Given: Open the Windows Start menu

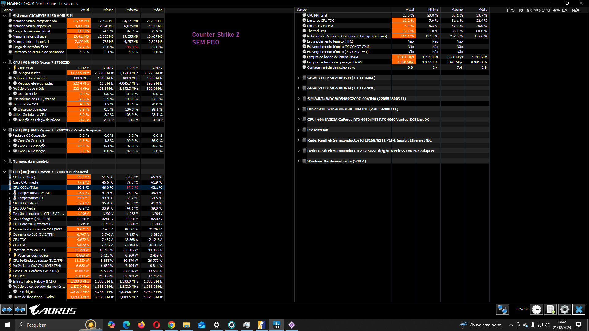Looking at the screenshot, I should pyautogui.click(x=7, y=325).
